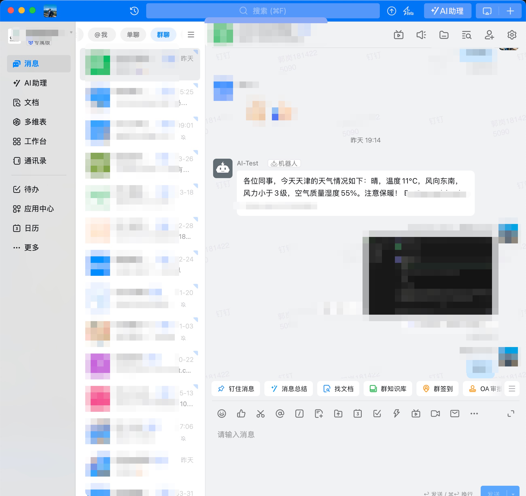Switch to the 单聊 tab
This screenshot has width=526, height=496.
tap(133, 35)
